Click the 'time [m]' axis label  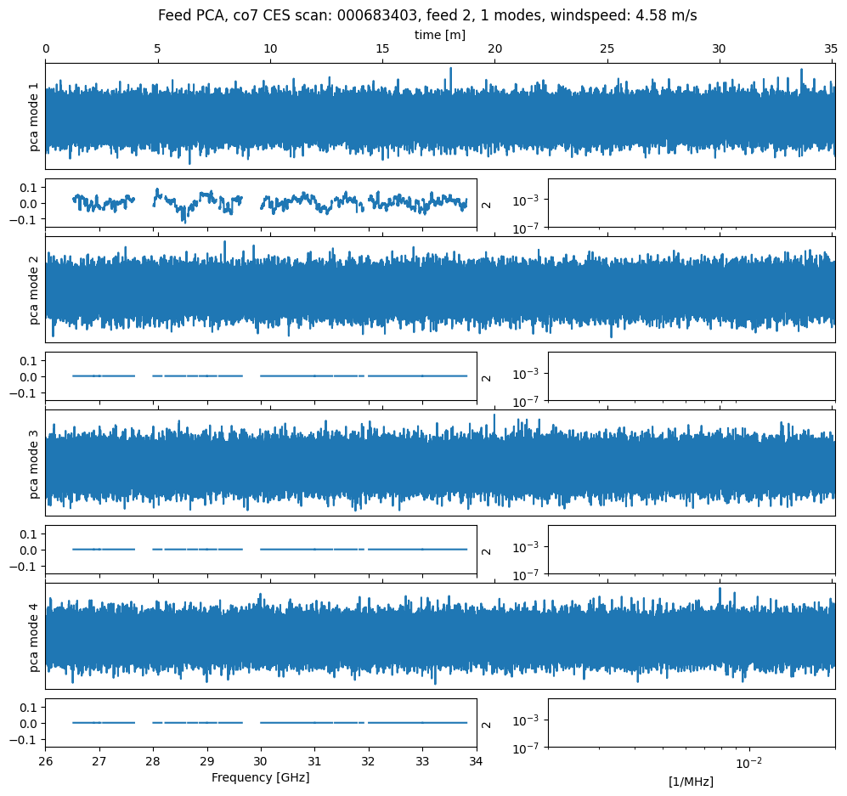coord(439,35)
